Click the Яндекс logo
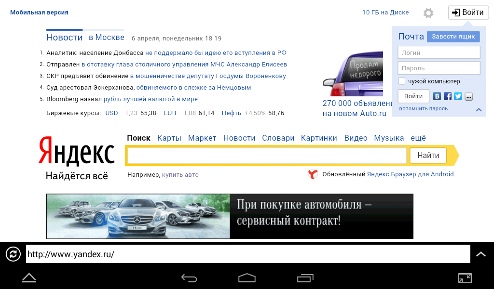The width and height of the screenshot is (494, 289). [77, 151]
